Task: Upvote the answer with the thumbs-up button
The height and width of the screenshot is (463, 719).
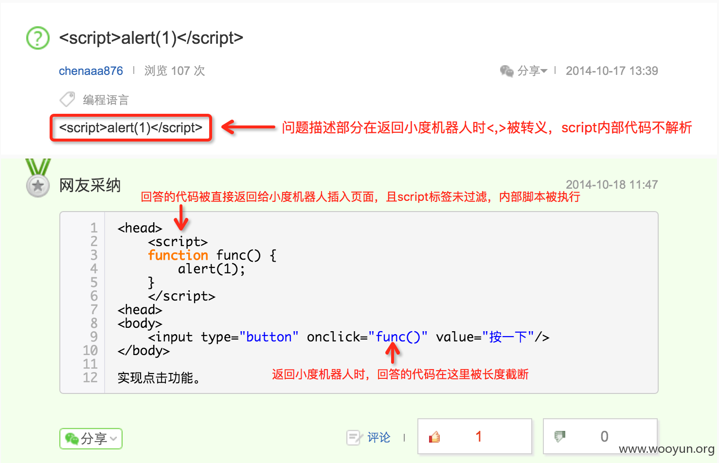Action: tap(474, 437)
